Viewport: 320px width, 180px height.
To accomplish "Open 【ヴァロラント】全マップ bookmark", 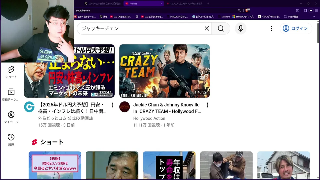I will tap(203, 17).
